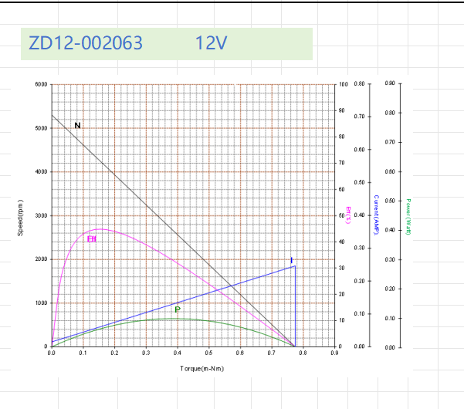Click the 0.9 tick on torque axis
Viewport: 464px width, 409px height.
click(334, 353)
